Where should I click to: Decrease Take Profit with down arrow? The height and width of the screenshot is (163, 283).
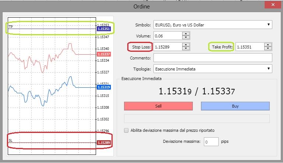pos(268,48)
